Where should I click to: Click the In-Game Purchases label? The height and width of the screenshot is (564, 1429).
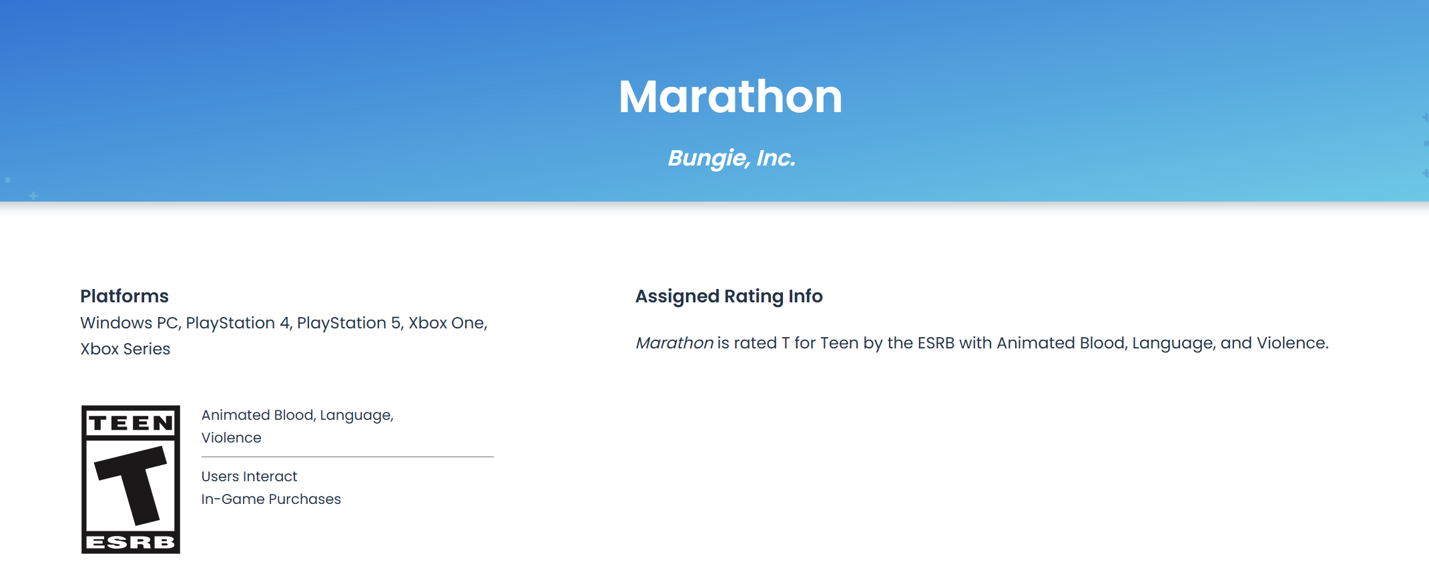pyautogui.click(x=271, y=499)
